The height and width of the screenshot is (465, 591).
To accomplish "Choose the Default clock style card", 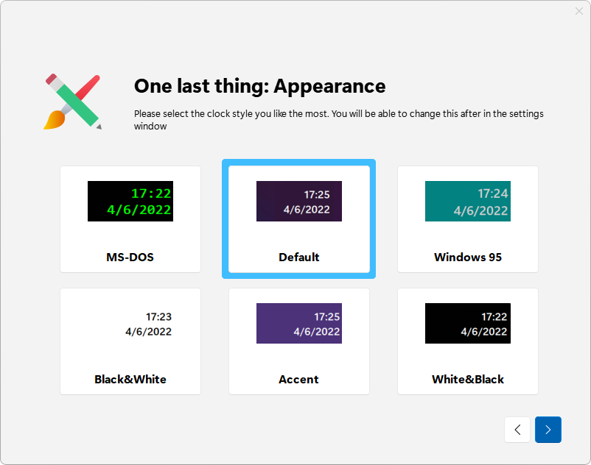I will tap(299, 219).
